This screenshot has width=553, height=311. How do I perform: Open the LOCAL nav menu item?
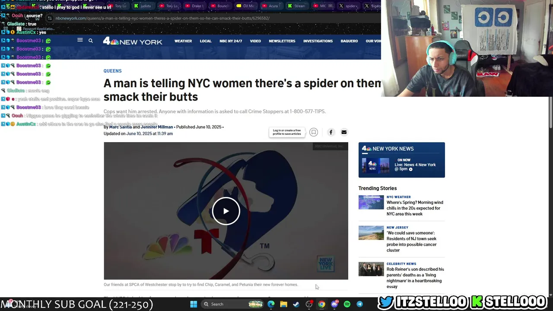click(206, 41)
